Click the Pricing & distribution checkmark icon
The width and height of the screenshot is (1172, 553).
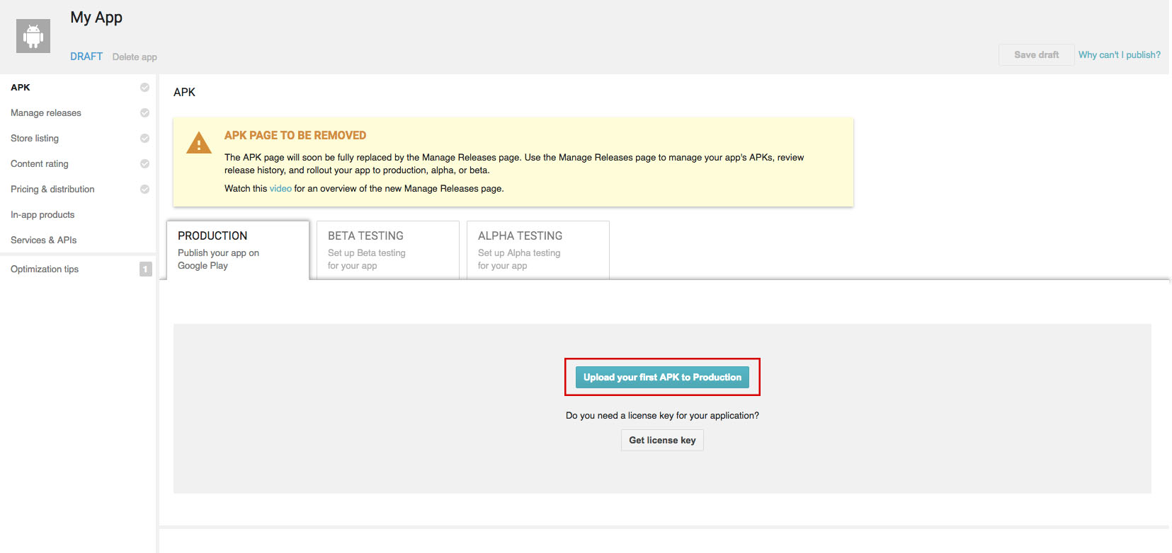pos(144,190)
